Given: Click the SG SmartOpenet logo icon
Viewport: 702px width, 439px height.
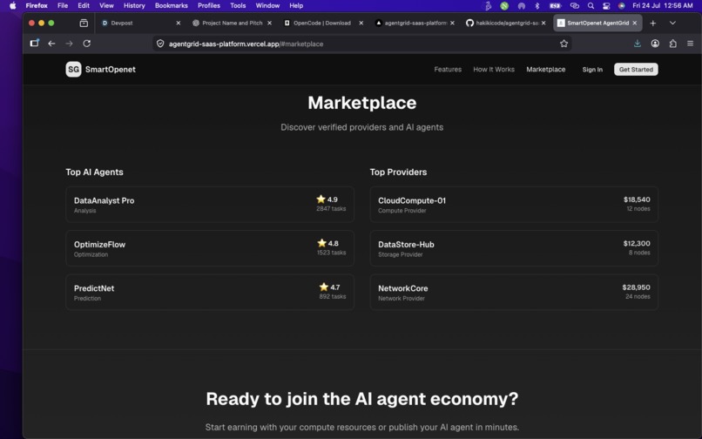Looking at the screenshot, I should coord(73,70).
